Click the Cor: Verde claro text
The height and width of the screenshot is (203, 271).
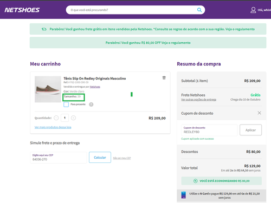point(74,91)
